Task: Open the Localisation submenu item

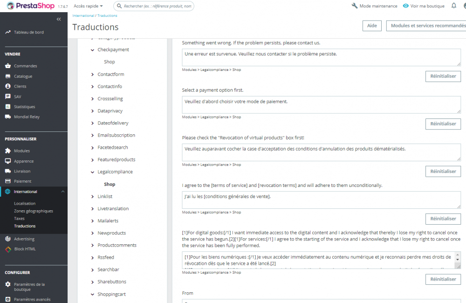Action: coord(25,203)
